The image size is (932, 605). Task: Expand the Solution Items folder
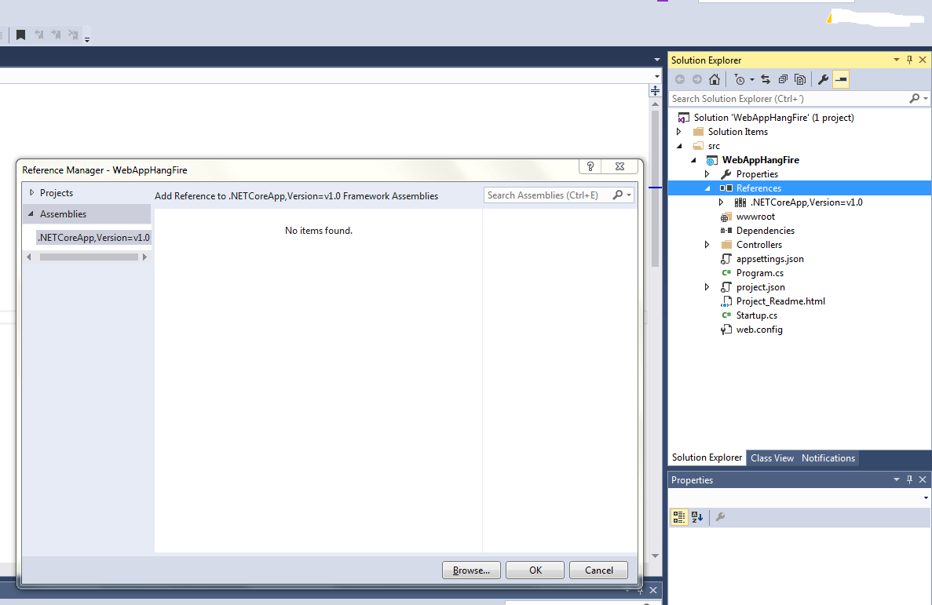(679, 131)
